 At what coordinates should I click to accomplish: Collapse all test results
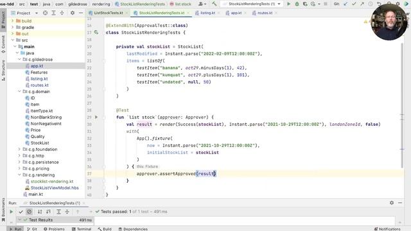click(x=67, y=212)
